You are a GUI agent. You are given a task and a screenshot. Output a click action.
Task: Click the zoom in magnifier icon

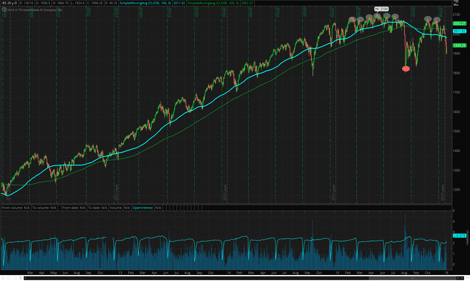pyautogui.click(x=9, y=278)
